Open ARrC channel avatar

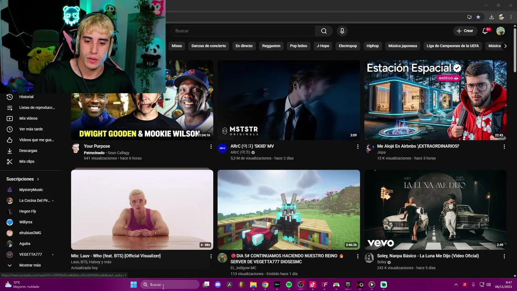223,148
